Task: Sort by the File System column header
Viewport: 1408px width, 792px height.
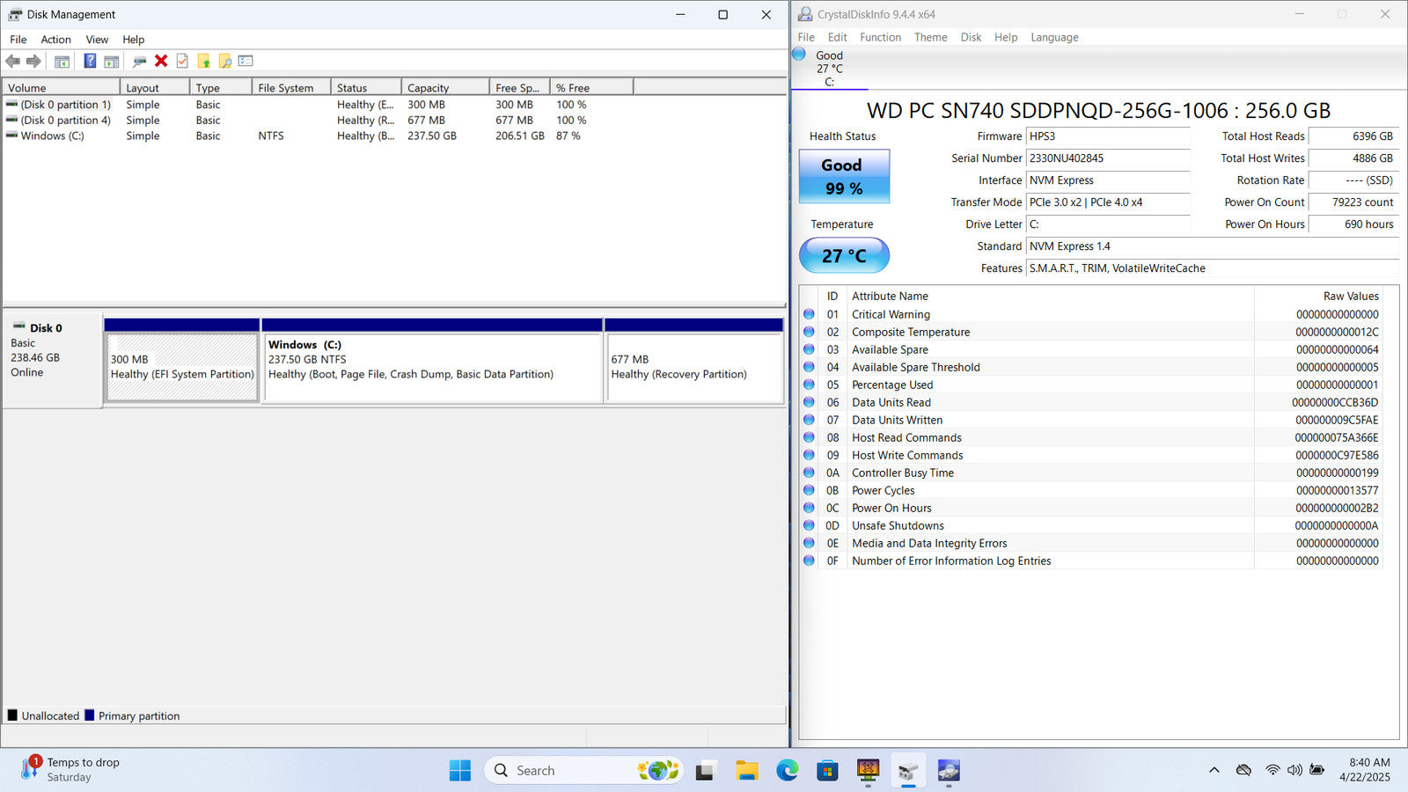Action: click(291, 88)
